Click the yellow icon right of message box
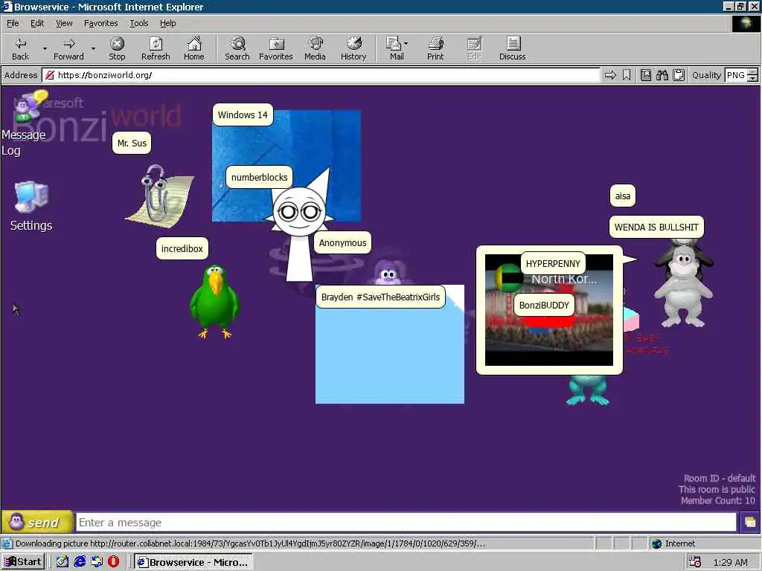The image size is (762, 571). (x=749, y=523)
